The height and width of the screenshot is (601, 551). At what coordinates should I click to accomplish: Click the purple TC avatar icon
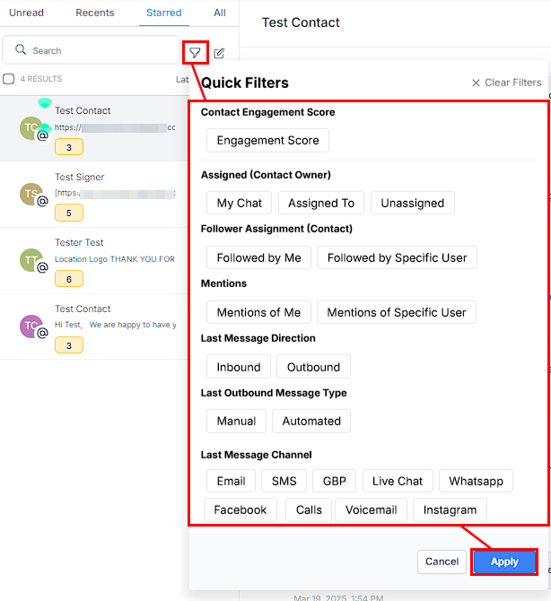pyautogui.click(x=31, y=327)
